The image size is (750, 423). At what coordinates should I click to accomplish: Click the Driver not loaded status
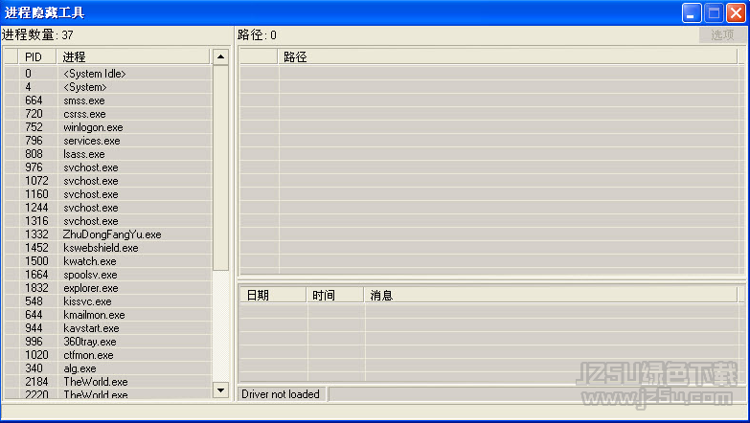pyautogui.click(x=281, y=394)
